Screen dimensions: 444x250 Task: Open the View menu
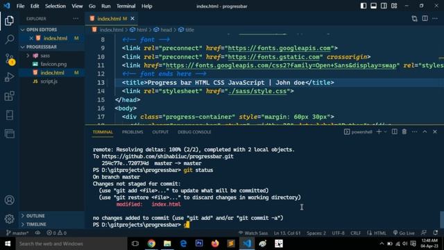point(77,6)
